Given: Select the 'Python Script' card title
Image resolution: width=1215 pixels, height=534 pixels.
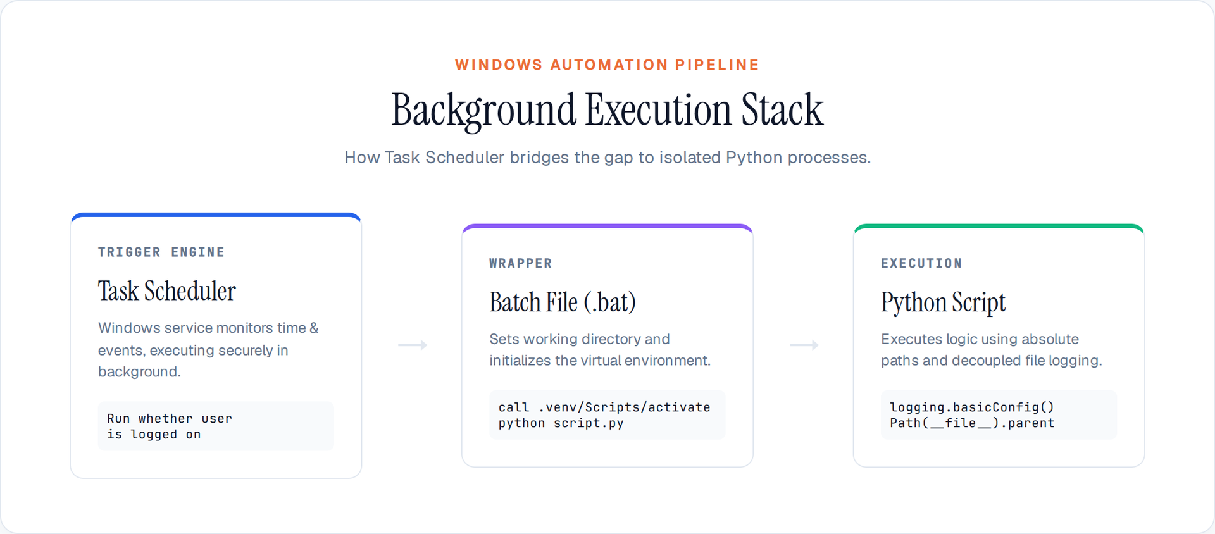Looking at the screenshot, I should [943, 302].
